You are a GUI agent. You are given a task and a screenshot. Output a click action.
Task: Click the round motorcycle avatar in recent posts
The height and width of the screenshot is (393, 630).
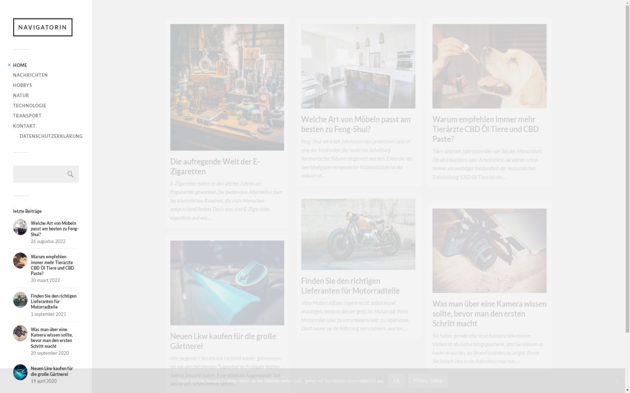20,300
